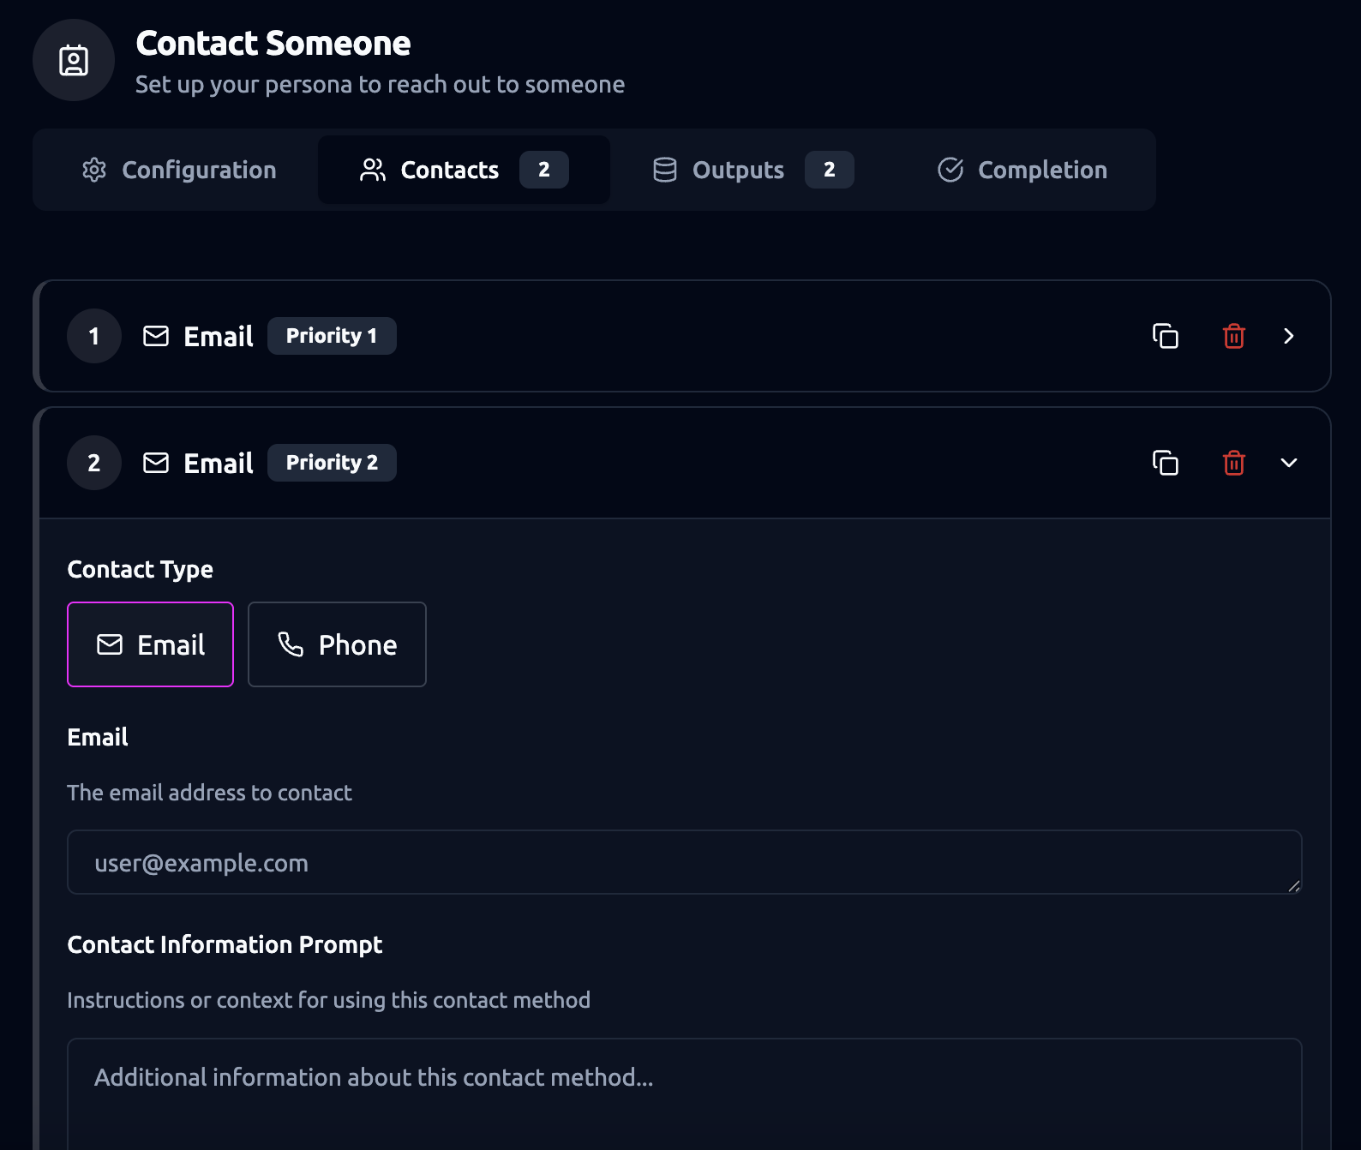Select Phone as the contact type
This screenshot has width=1361, height=1150.
(x=337, y=644)
